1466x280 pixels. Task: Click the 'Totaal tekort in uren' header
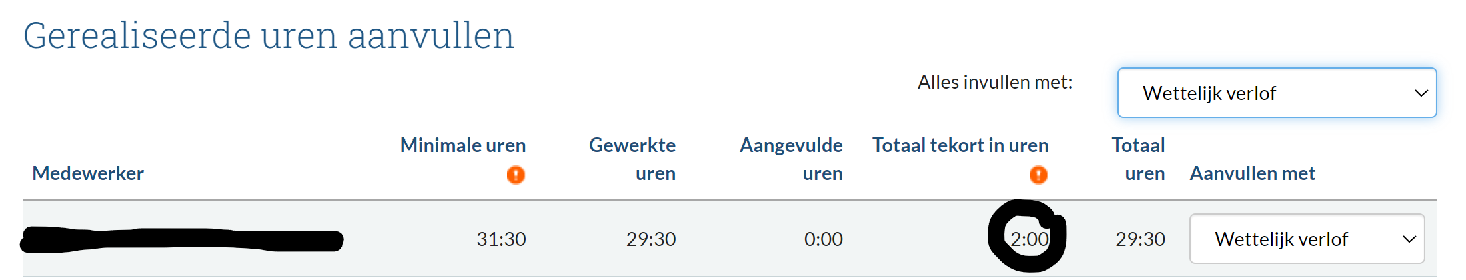(960, 145)
